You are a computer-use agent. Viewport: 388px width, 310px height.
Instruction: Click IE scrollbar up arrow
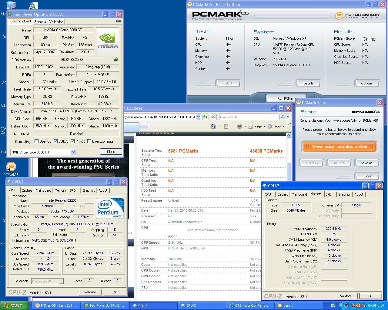(289, 135)
